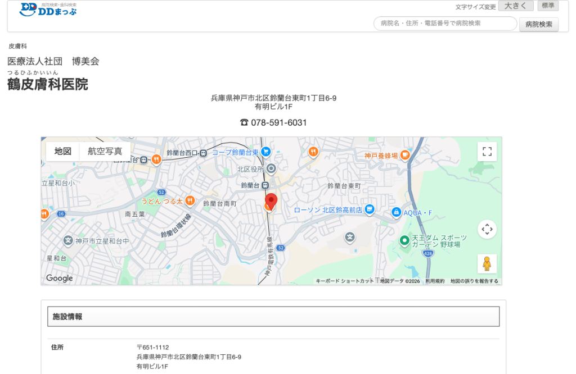
Task: Open the DDまっぷ logo home link
Action: coord(48,10)
